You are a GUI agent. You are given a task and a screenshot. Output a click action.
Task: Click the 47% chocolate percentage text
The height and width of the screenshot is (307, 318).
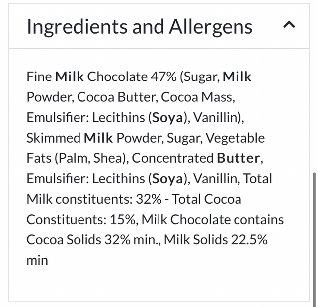pyautogui.click(x=162, y=77)
